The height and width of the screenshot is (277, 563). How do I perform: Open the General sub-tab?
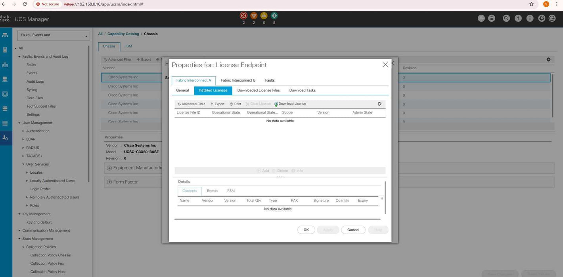[x=182, y=90]
